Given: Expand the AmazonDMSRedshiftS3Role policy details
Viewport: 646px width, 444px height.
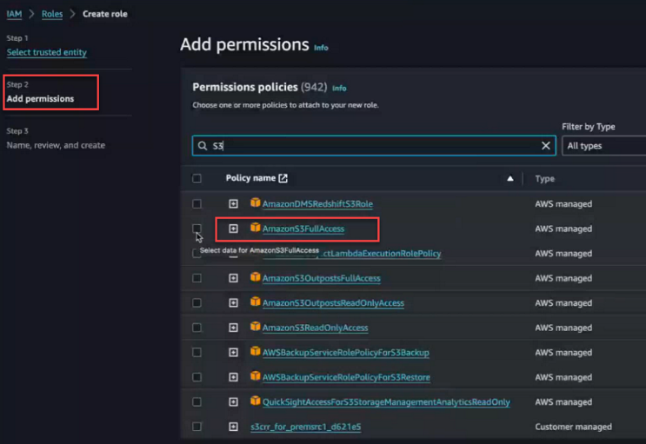Looking at the screenshot, I should (234, 204).
